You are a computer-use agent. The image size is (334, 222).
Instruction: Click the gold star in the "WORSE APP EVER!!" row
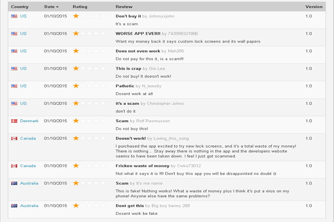[76, 33]
